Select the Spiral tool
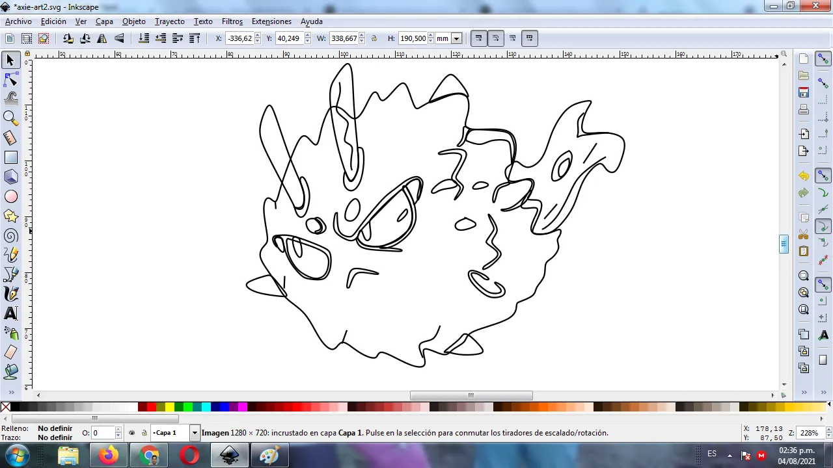 10,235
